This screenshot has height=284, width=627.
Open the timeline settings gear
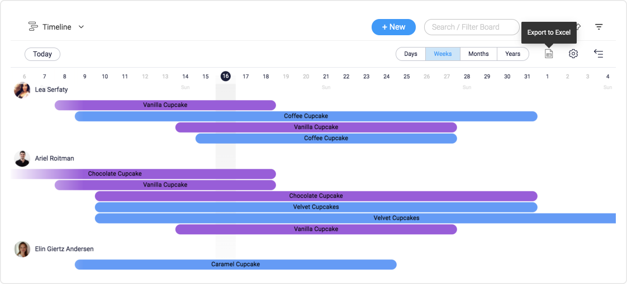[573, 54]
